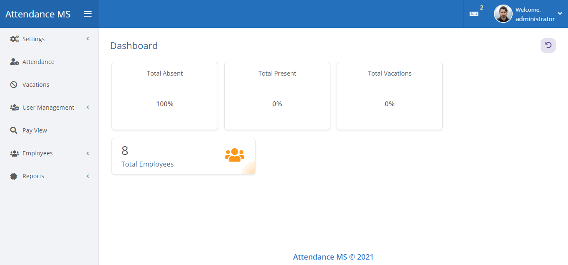Screen dimensions: 568x265
Task: Click the orange people icon on employees card
Action: click(x=235, y=155)
